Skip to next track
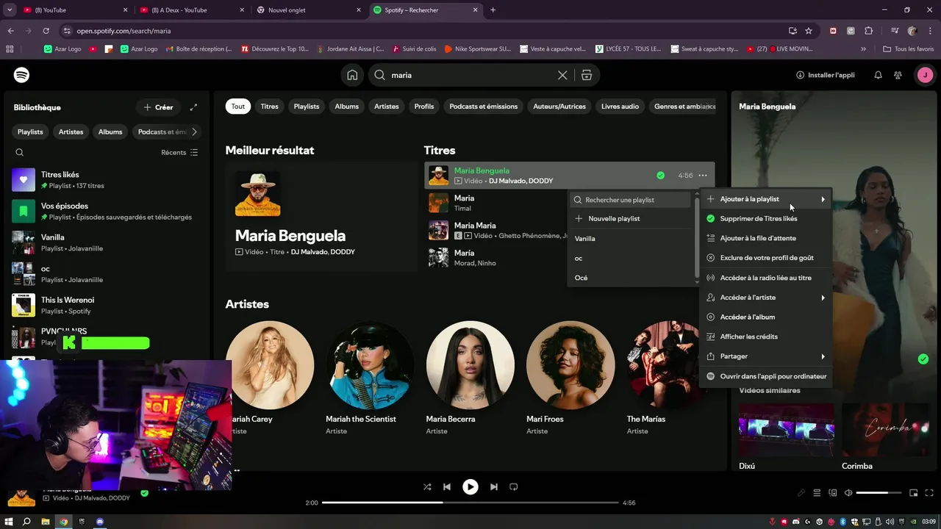941x529 pixels. [494, 486]
